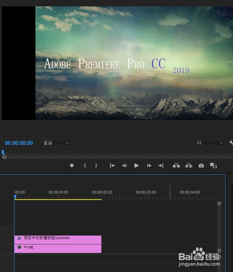The height and width of the screenshot is (272, 233).
Task: Click bottom handle of timeline vertical scrollbar
Action: tap(219, 251)
